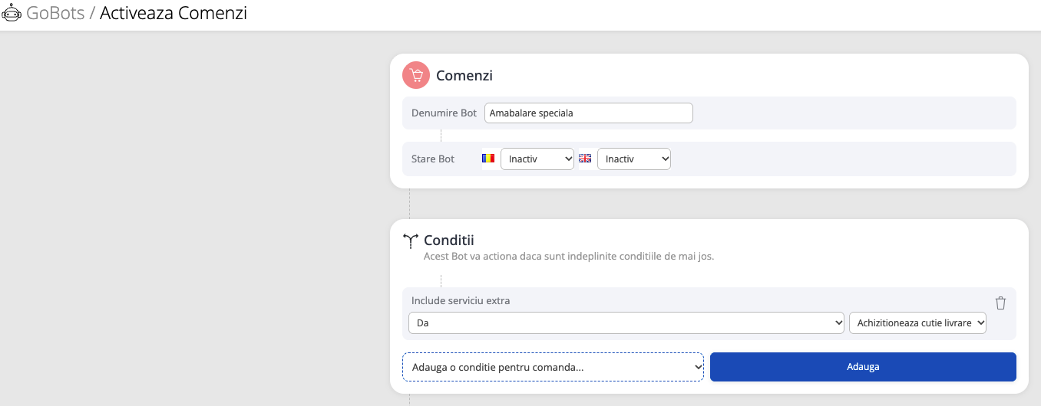Viewport: 1041px width, 406px height.
Task: Click the Denumire Bot label
Action: [444, 113]
